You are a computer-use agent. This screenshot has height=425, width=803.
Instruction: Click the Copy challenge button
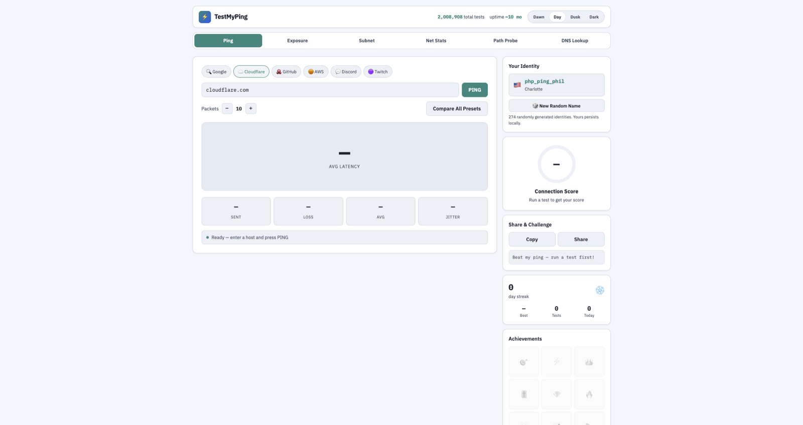coord(532,239)
